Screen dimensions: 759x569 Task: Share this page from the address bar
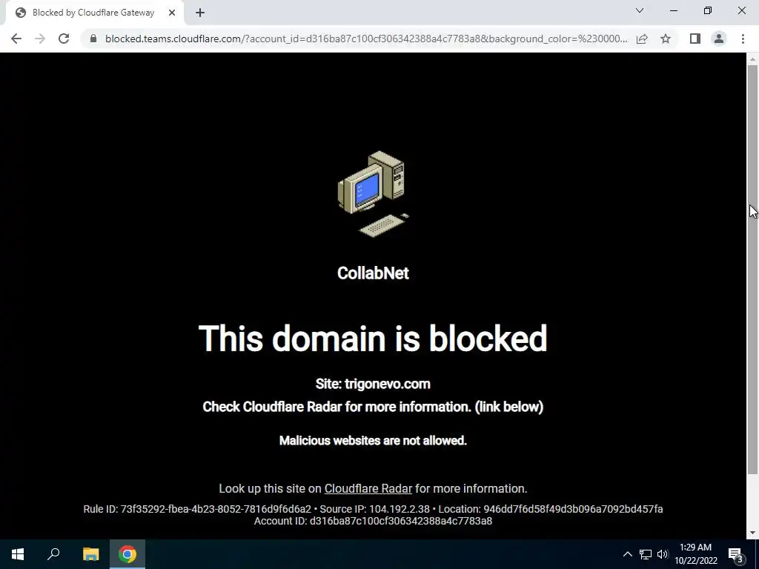click(x=642, y=39)
